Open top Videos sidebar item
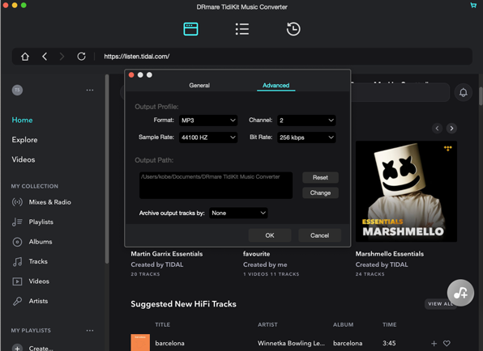 coord(24,159)
